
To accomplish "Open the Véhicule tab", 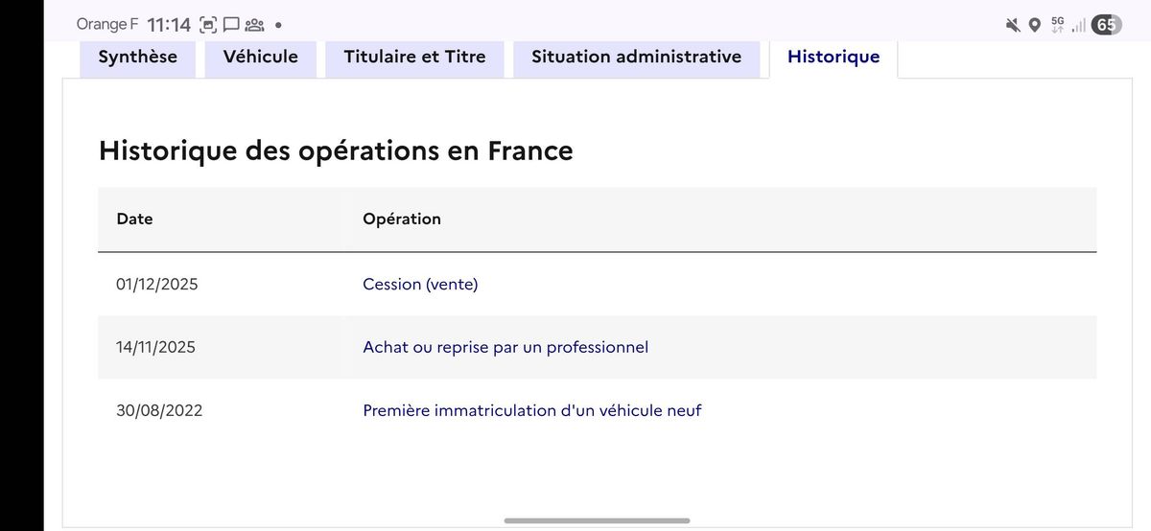I will [260, 57].
